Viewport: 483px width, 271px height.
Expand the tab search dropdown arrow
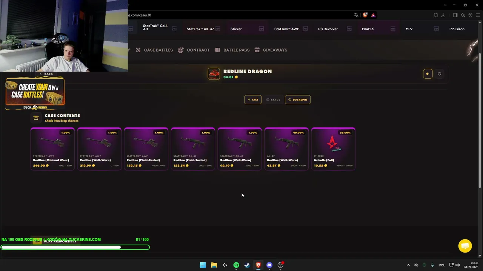445,5
